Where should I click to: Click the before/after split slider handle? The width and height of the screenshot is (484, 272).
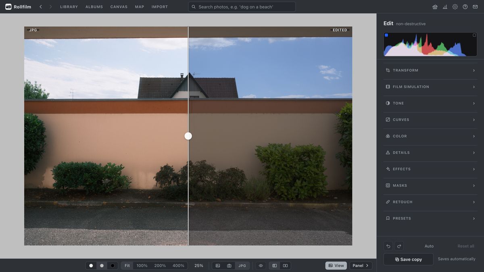(188, 136)
